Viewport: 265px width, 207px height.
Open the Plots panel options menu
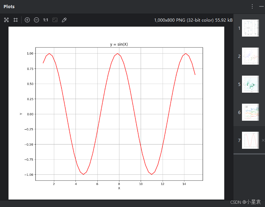click(x=252, y=6)
